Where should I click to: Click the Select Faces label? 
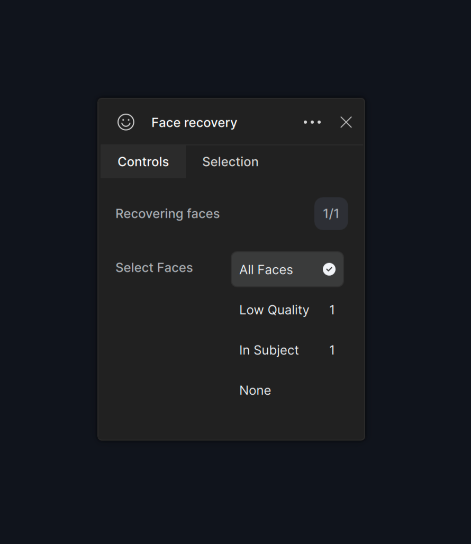point(154,267)
